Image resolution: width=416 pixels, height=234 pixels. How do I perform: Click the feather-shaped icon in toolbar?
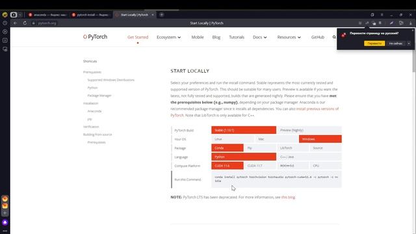click(x=391, y=23)
